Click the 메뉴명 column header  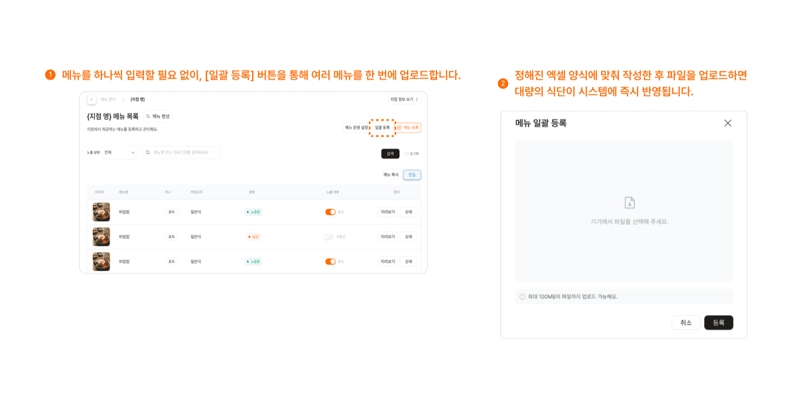[x=124, y=192]
